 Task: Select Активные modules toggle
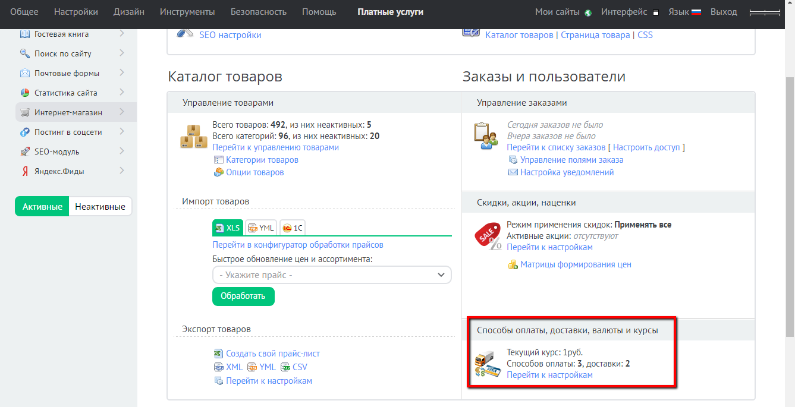[x=42, y=207]
